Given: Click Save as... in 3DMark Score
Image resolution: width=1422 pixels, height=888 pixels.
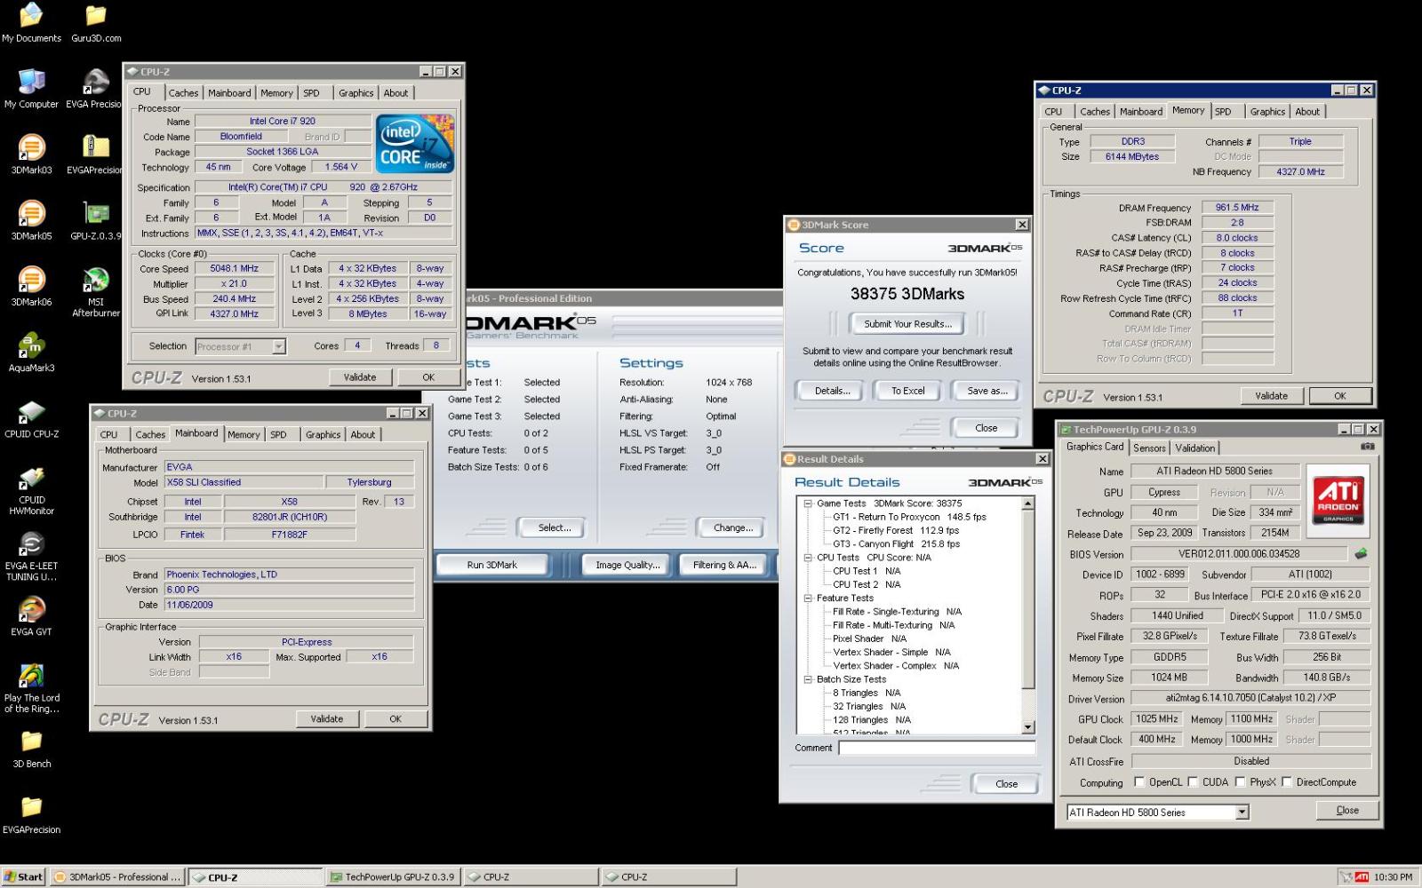Looking at the screenshot, I should (987, 391).
